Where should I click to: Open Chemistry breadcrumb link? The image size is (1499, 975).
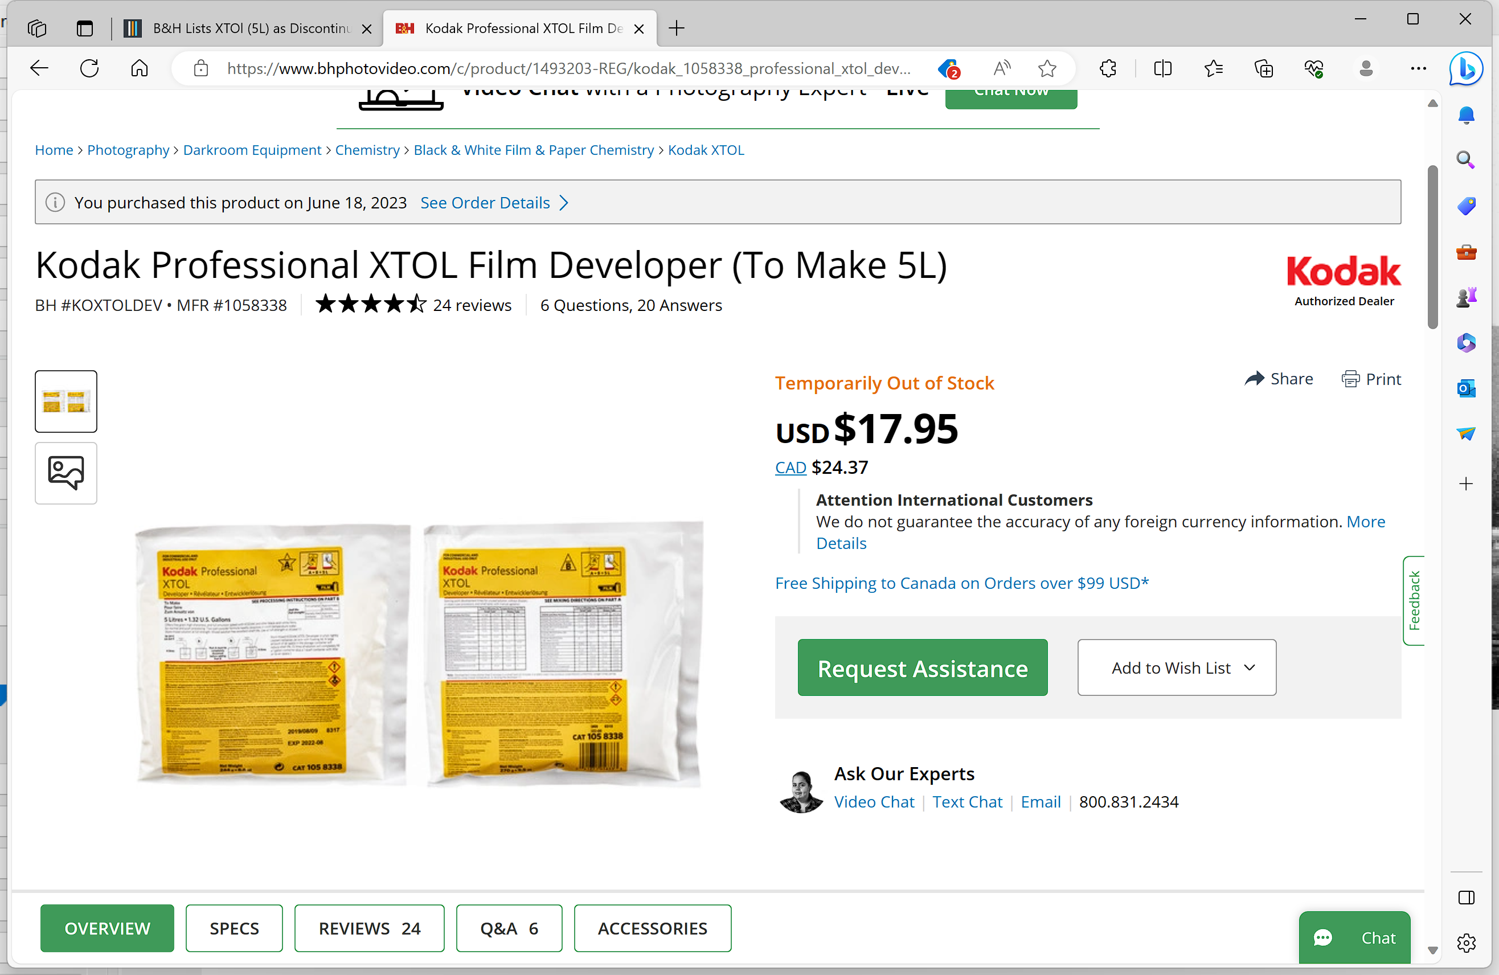click(x=367, y=150)
